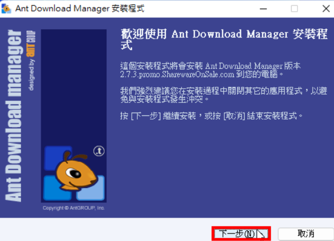Click the 我們強烈建議 close applications paragraph
The width and height of the screenshot is (334, 241).
click(x=223, y=95)
